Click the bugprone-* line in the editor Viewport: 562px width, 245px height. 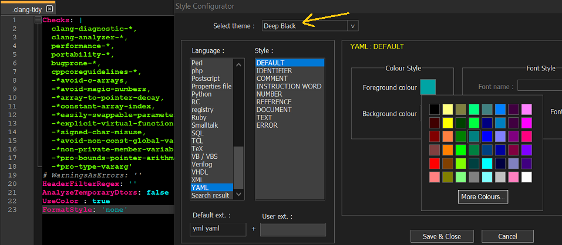tap(108, 63)
